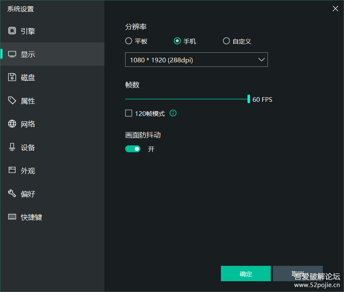
Task: Open the 属性 settings section
Action: click(x=52, y=101)
